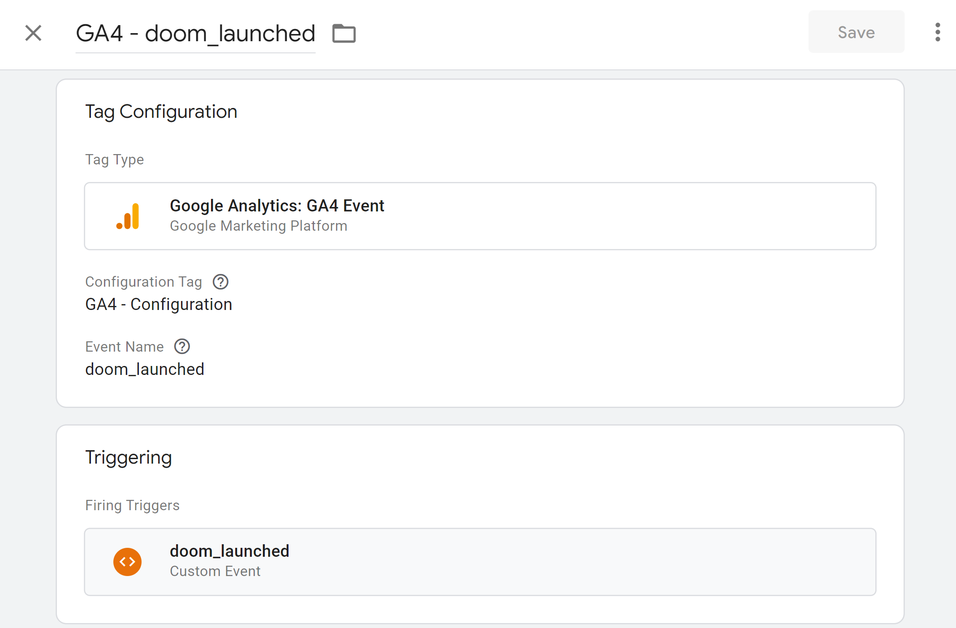The height and width of the screenshot is (628, 956).
Task: Edit the tag name GA4 - doom_launched
Action: (x=196, y=33)
